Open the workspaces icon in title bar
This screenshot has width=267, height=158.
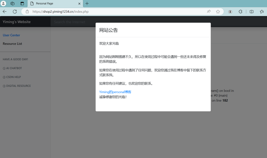click(x=12, y=4)
